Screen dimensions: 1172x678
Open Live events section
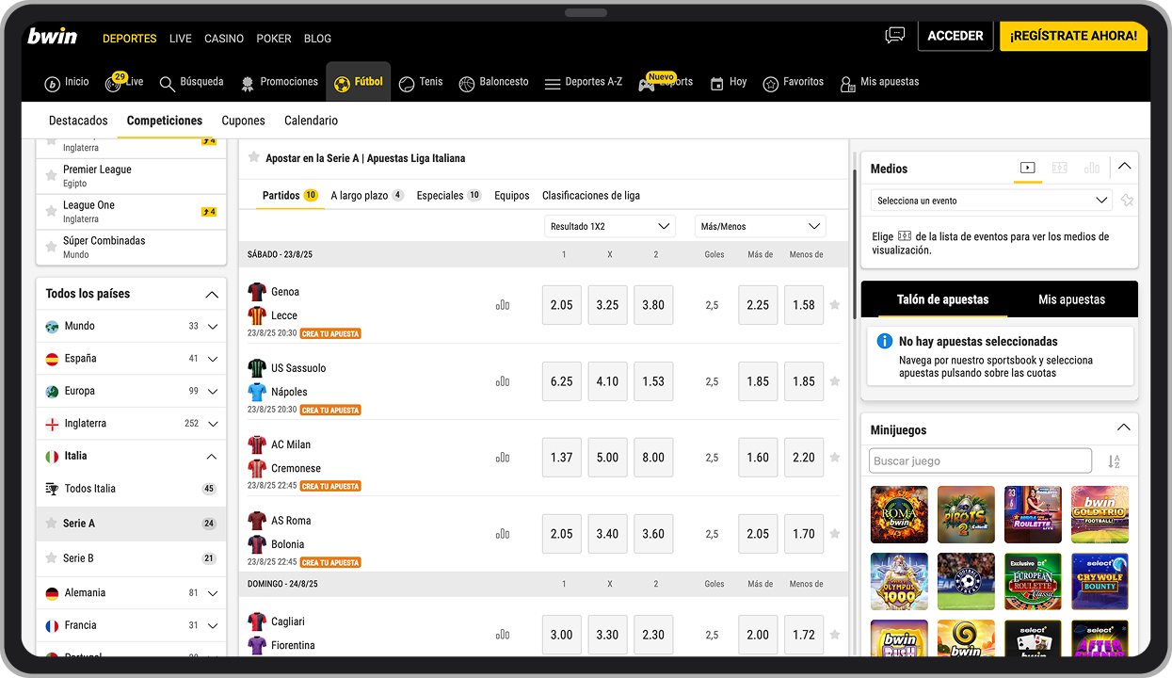click(124, 83)
